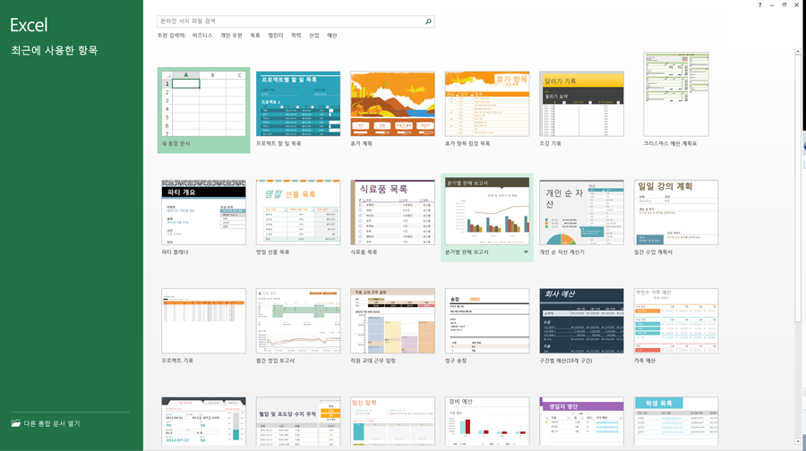Pick the 월간 영업 보고서 template
The height and width of the screenshot is (451, 806).
pos(298,320)
